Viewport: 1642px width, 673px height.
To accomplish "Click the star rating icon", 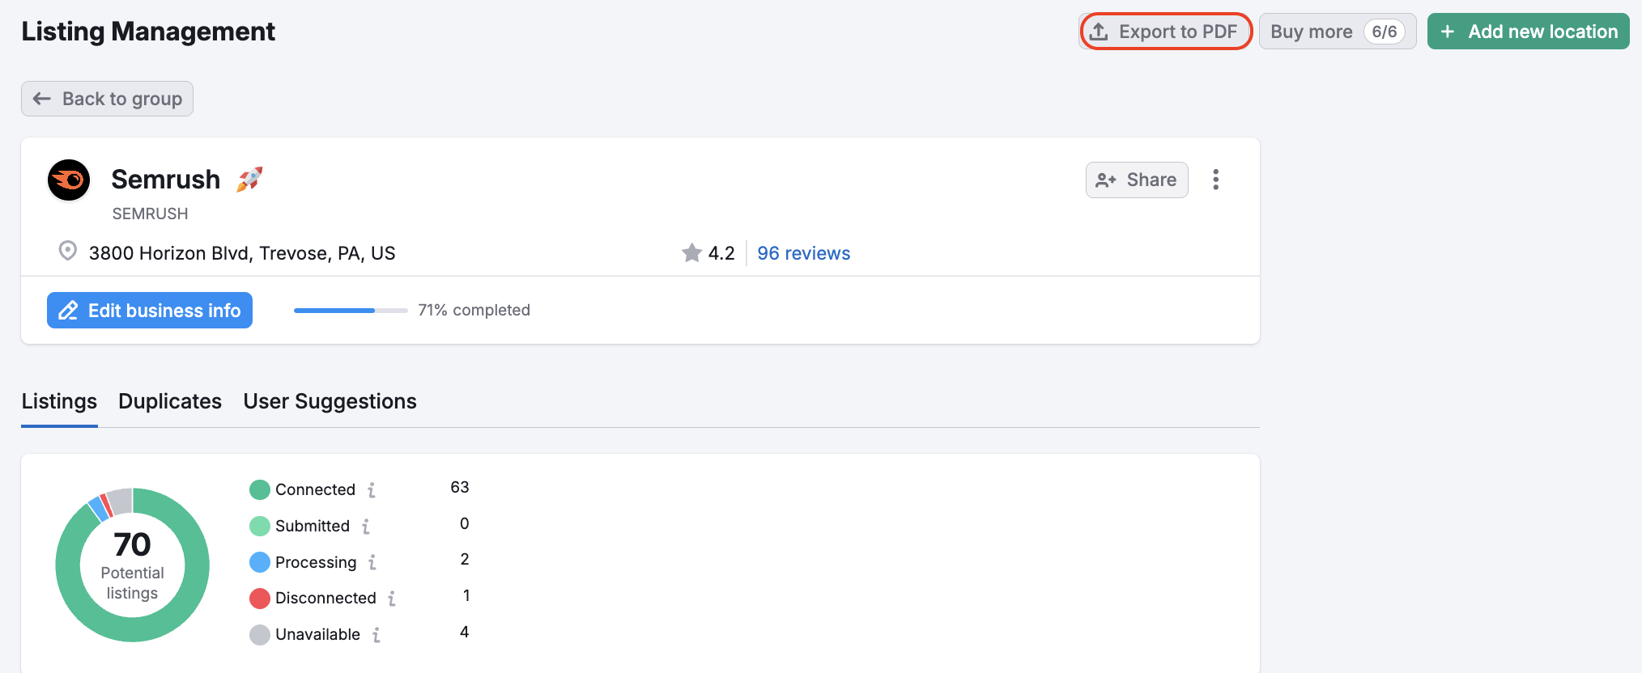I will (x=691, y=253).
